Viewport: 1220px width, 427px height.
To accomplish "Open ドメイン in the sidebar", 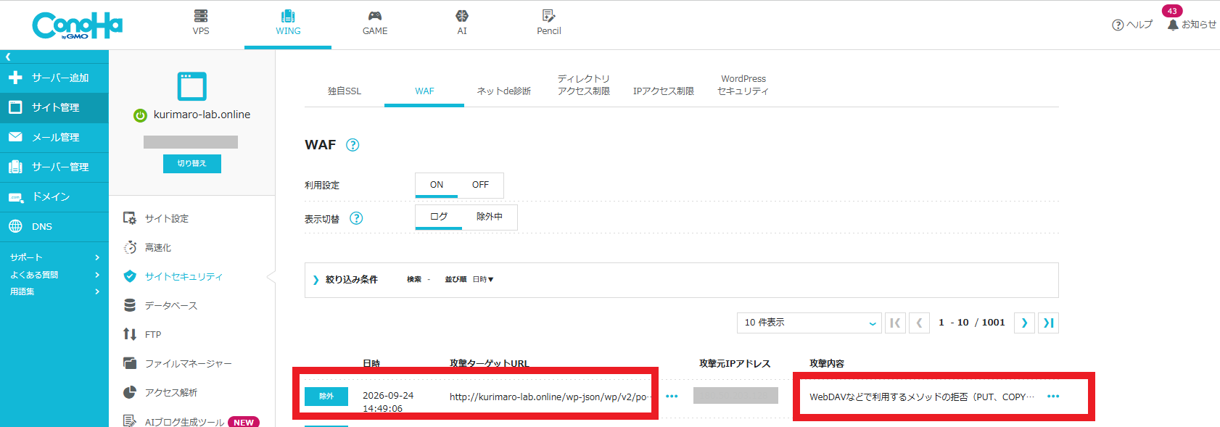I will 54,196.
